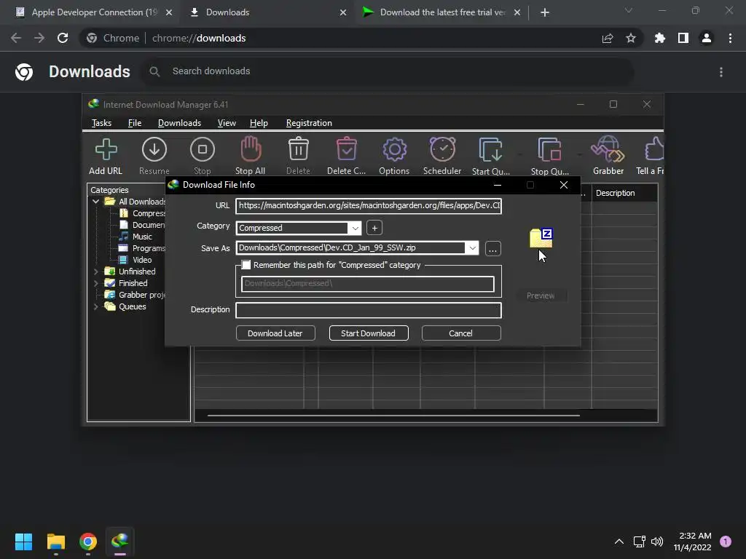Click the Delete trash icon
Viewport: 746px width, 559px height.
(298, 149)
